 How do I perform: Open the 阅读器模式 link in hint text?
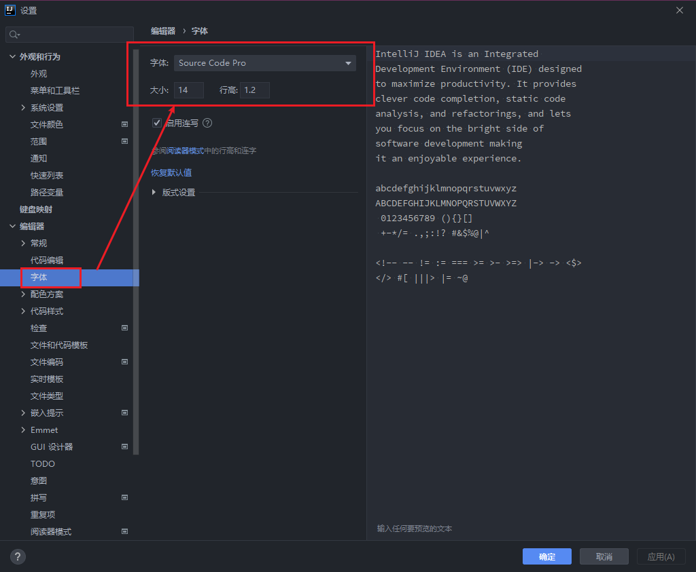(x=186, y=151)
